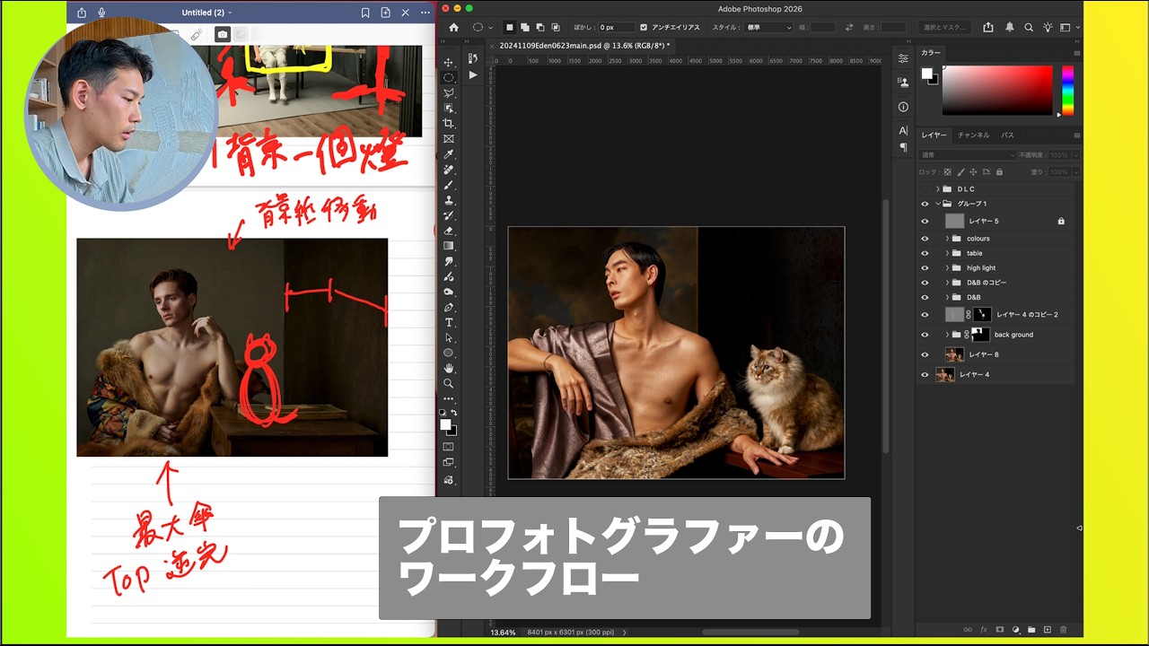Select the Move tool
Viewport: 1149px width, 646px height.
449,62
